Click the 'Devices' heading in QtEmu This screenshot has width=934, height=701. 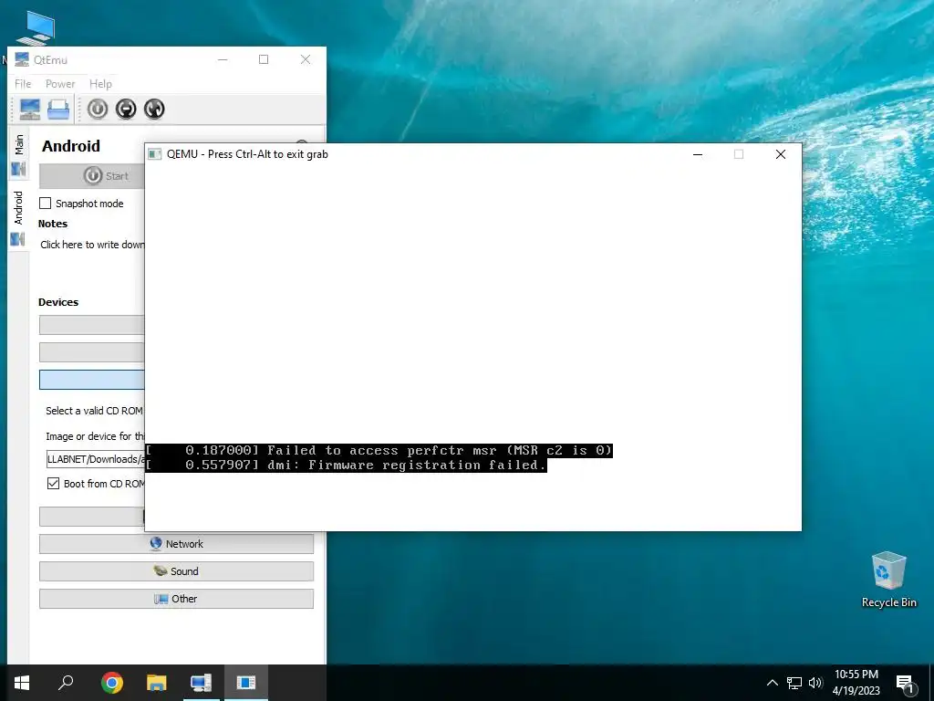click(58, 302)
